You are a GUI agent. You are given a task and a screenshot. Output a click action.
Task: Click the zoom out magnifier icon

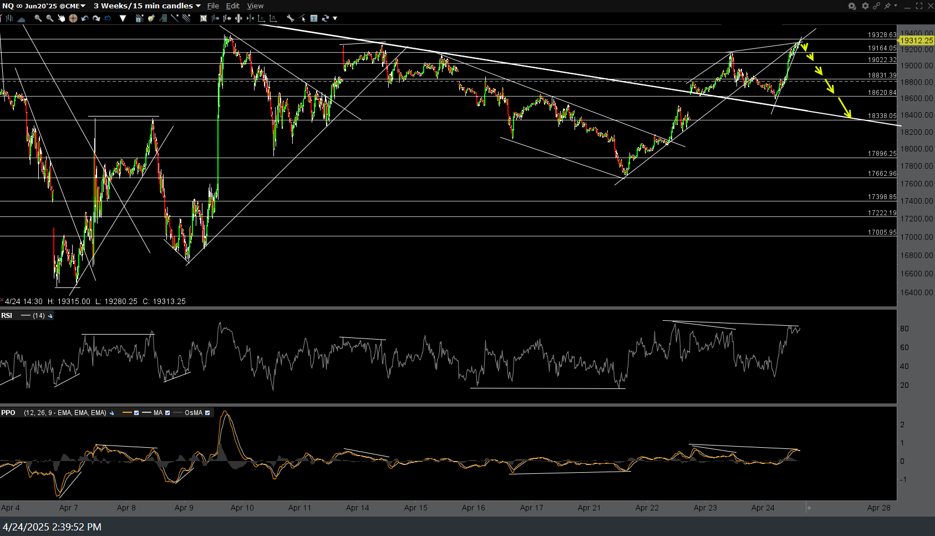pyautogui.click(x=49, y=18)
